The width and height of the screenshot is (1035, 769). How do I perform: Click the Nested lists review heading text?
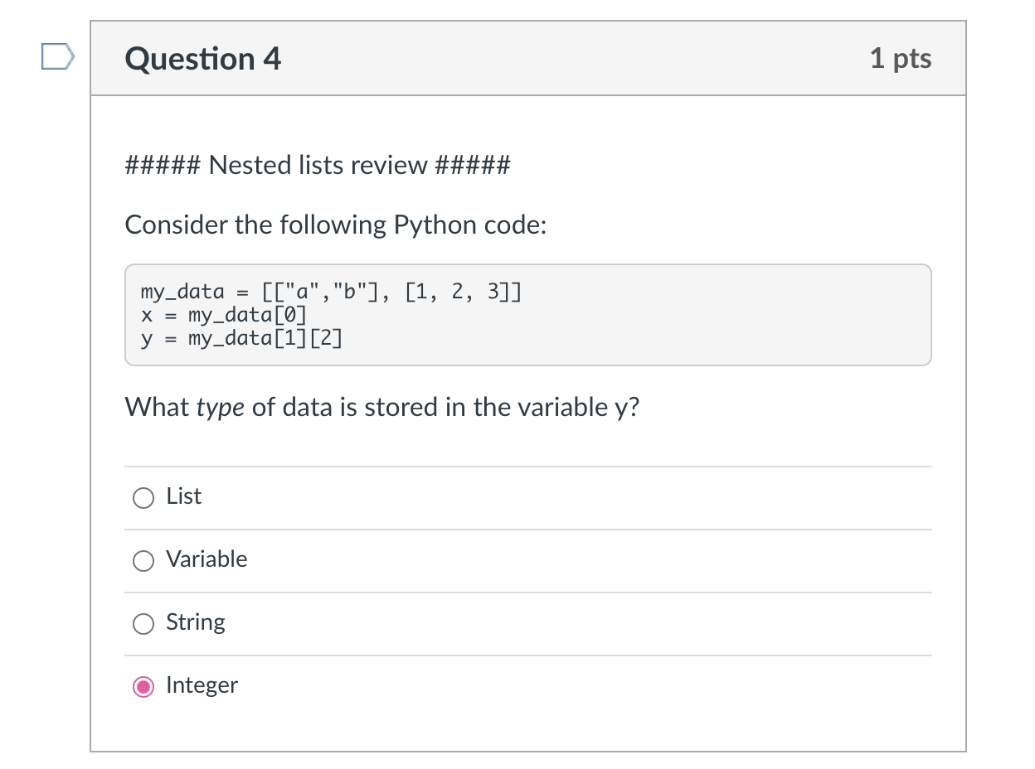318,166
